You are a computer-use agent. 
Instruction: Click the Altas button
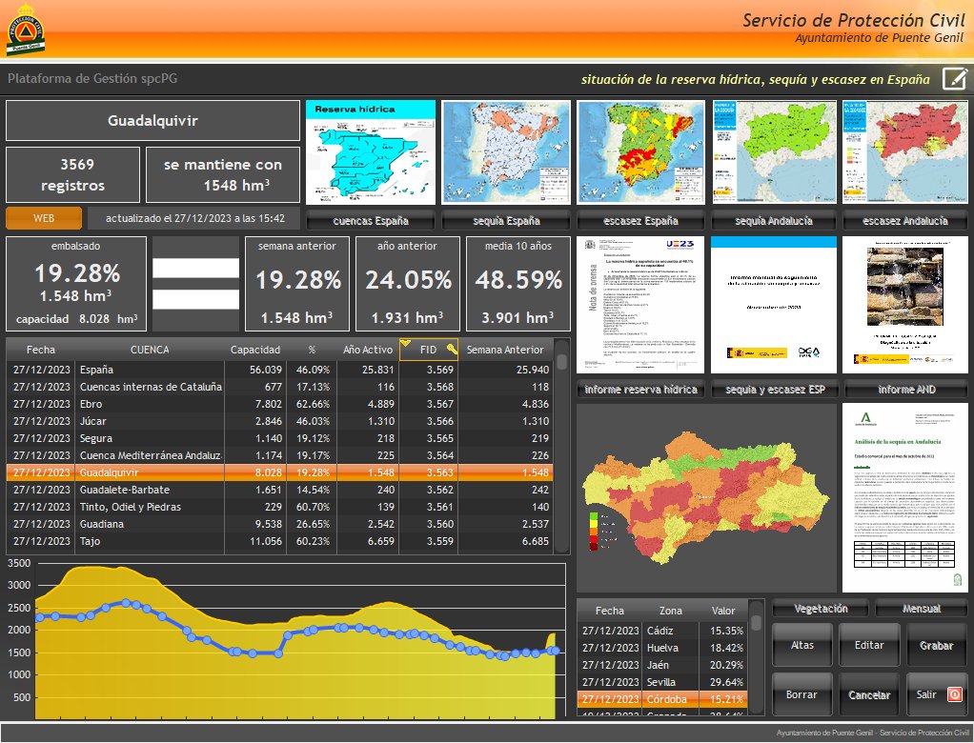pos(802,645)
